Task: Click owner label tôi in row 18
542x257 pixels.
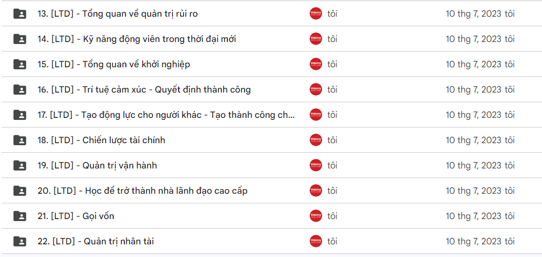Action: [332, 140]
